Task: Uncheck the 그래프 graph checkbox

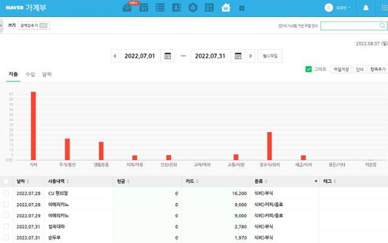Action: point(309,69)
